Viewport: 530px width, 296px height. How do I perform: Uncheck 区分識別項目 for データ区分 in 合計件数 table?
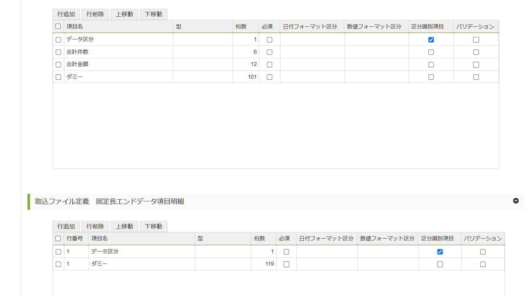pyautogui.click(x=431, y=40)
